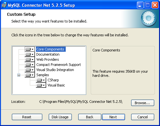Select the Documentation feature label
This screenshot has height=126, width=160.
click(x=48, y=54)
